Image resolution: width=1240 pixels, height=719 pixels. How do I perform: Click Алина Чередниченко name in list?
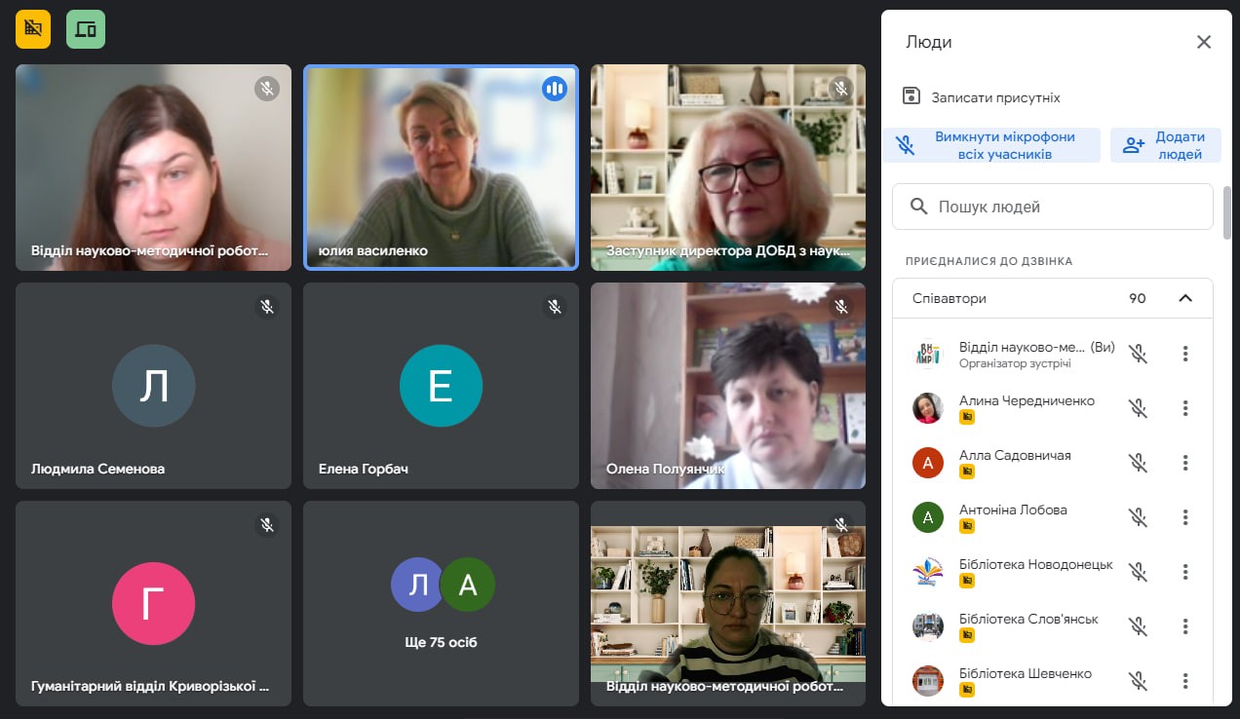[x=1027, y=400]
